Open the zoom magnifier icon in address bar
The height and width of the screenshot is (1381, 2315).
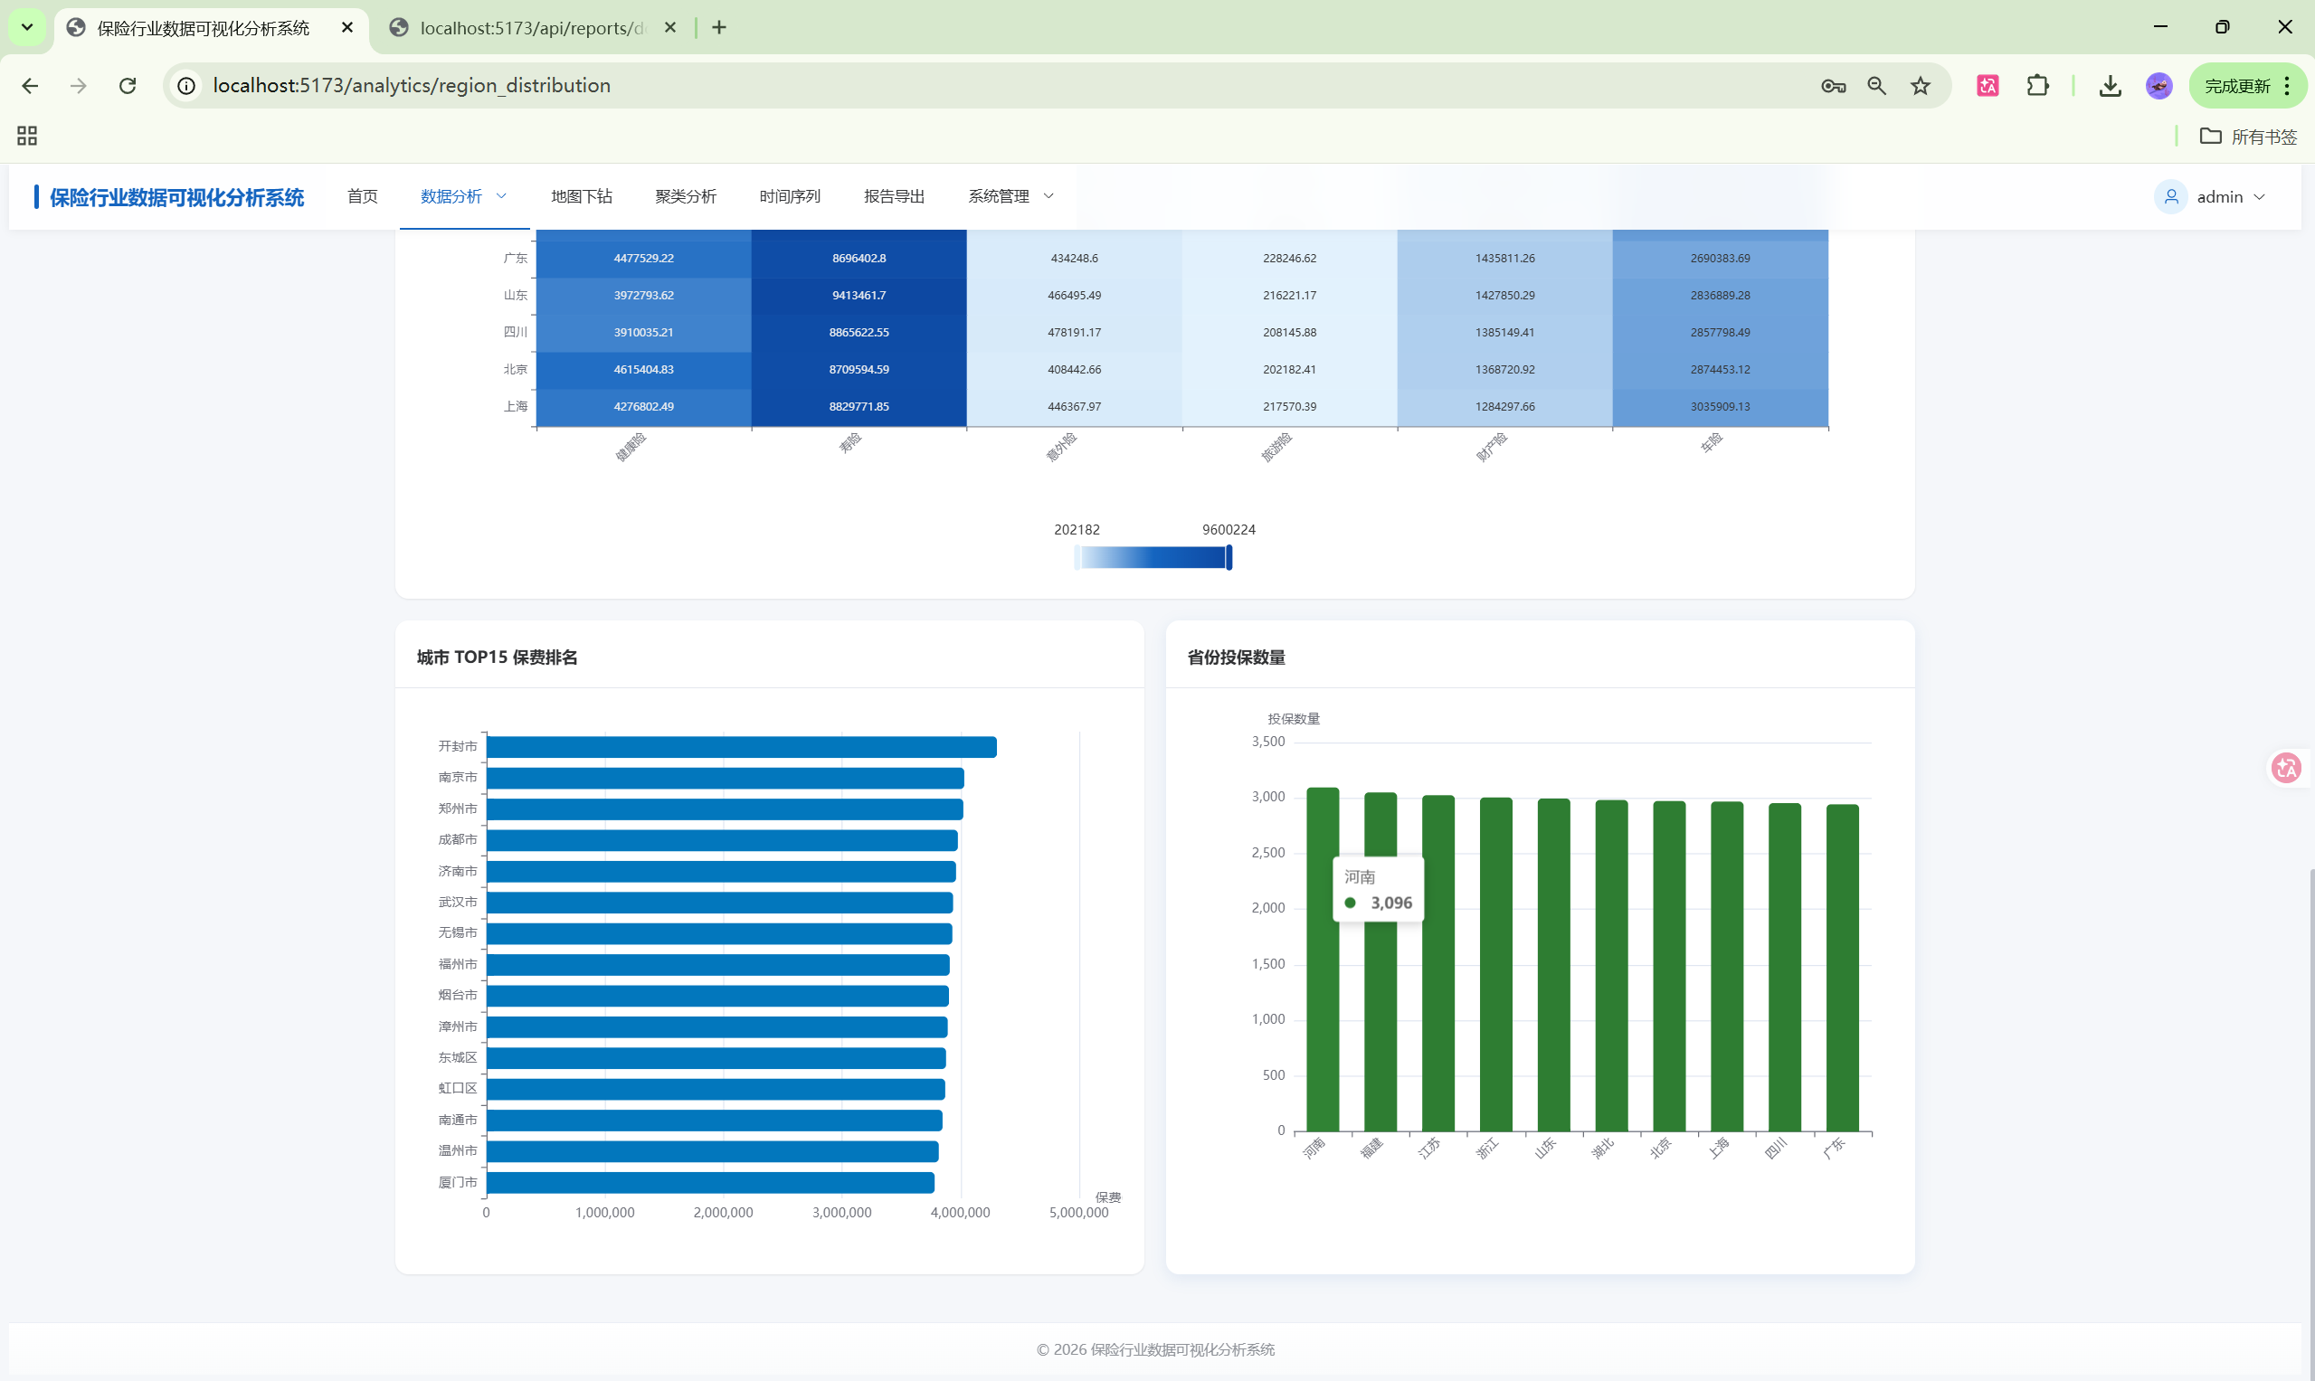coord(1876,86)
